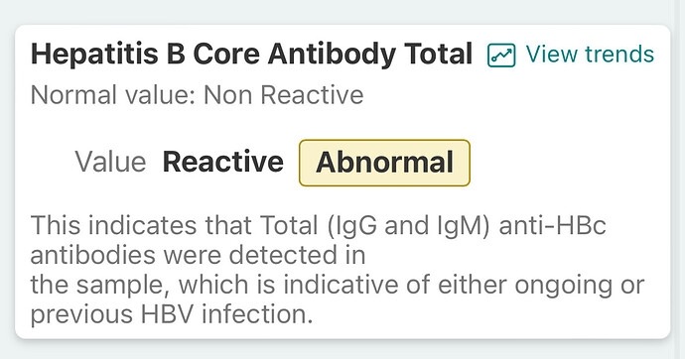Screen dimensions: 685x359
Task: Click the word Antibody in the heading
Action: (332, 55)
